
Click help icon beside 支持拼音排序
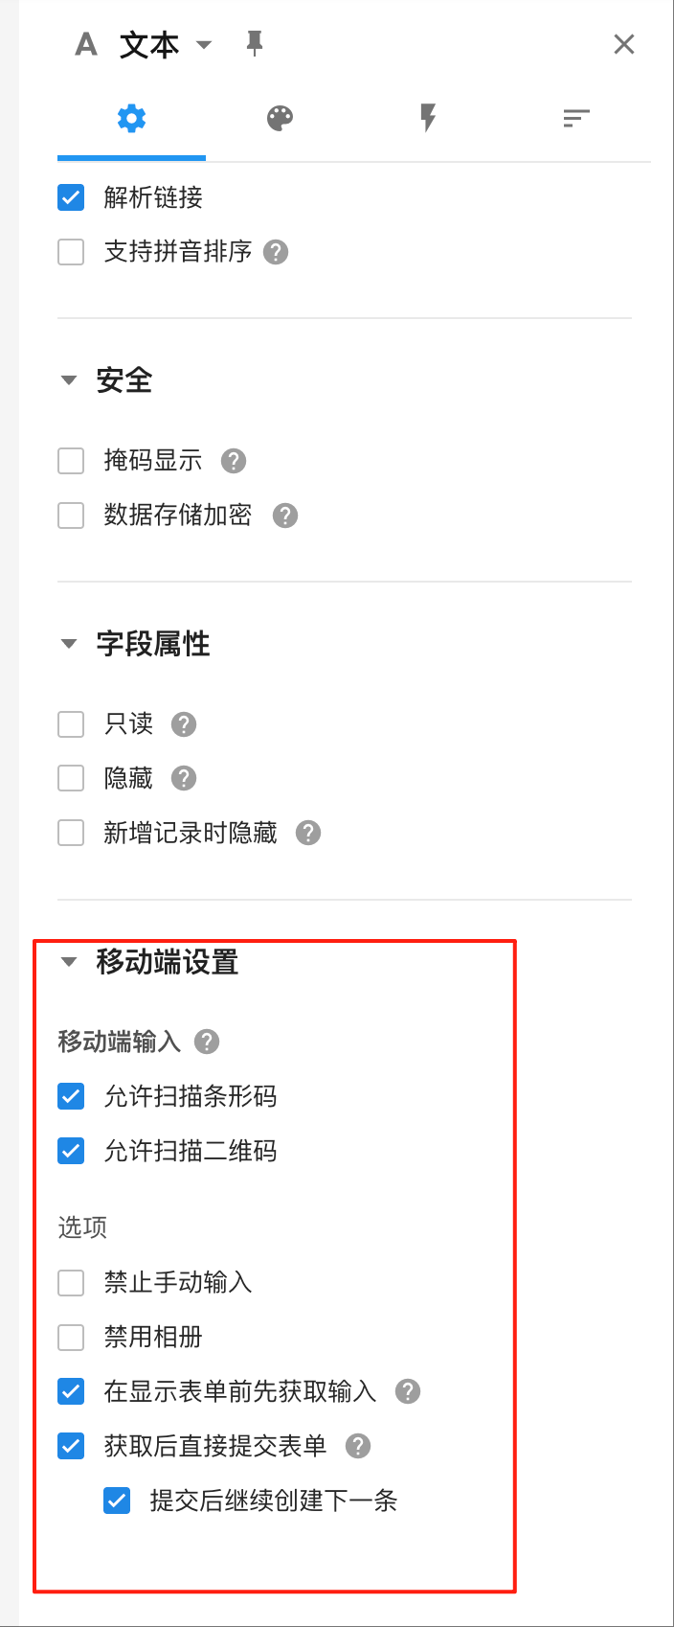276,252
